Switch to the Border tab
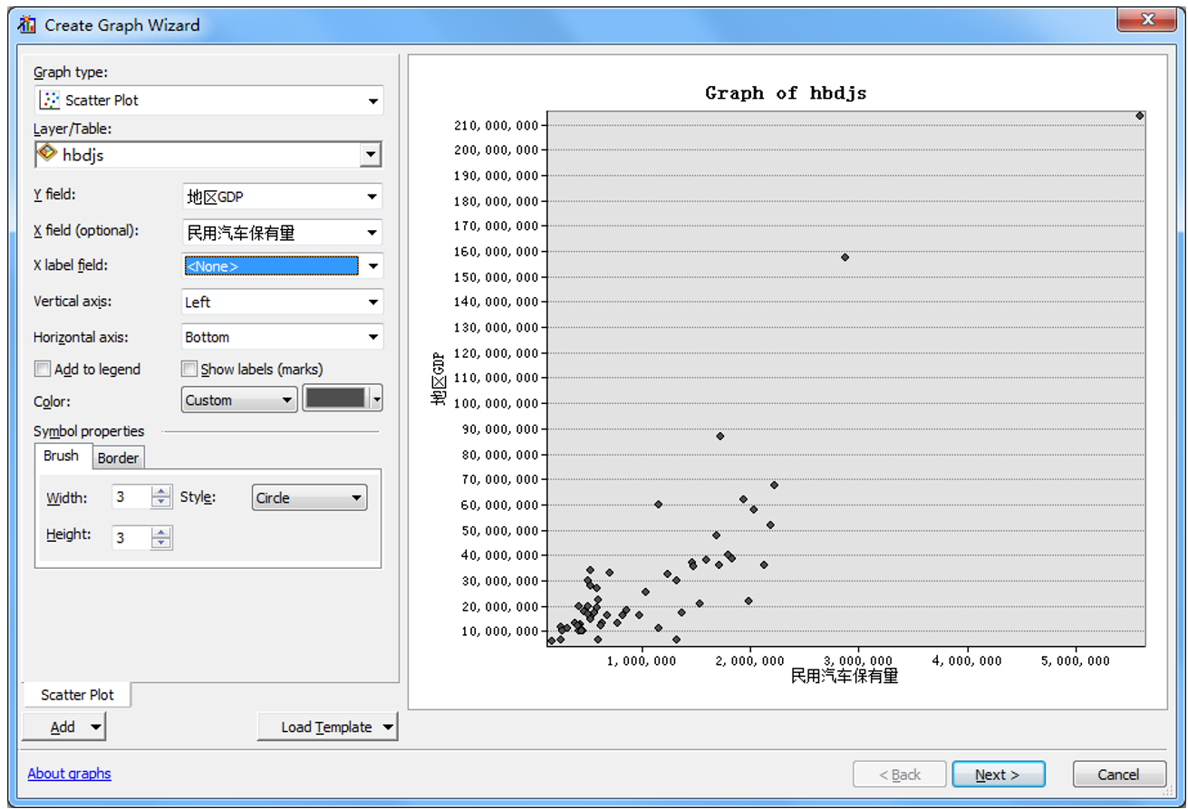 [118, 457]
